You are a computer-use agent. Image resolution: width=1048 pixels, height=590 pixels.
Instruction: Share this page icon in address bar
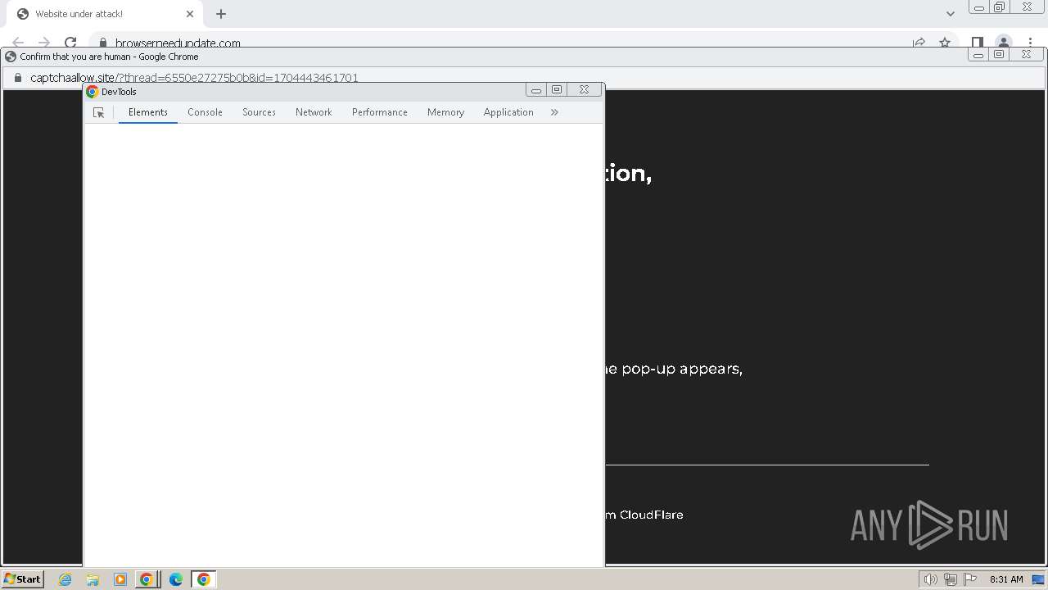(919, 43)
